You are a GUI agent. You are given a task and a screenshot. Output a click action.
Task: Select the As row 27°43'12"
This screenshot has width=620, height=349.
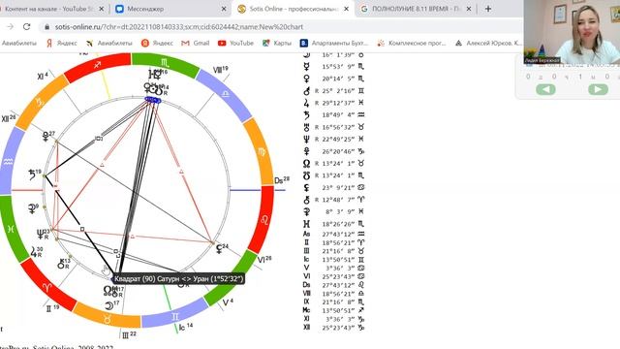[333, 234]
